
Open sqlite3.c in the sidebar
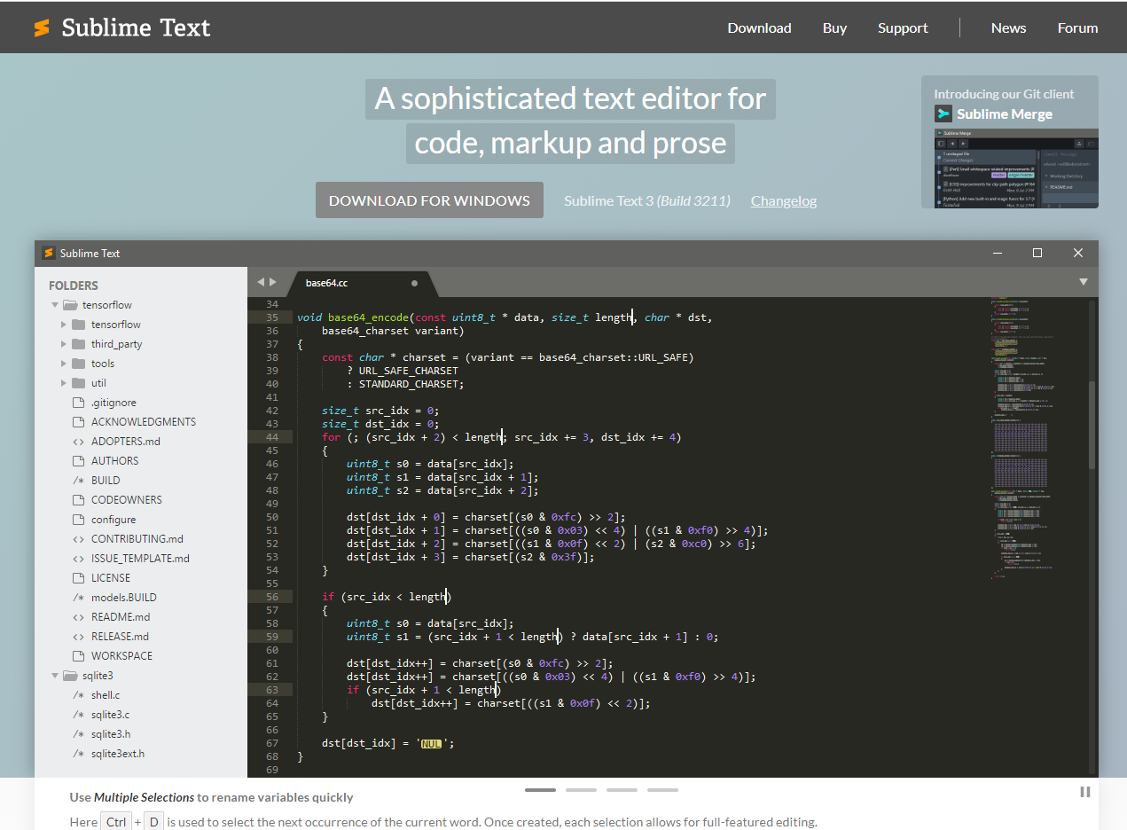click(111, 715)
